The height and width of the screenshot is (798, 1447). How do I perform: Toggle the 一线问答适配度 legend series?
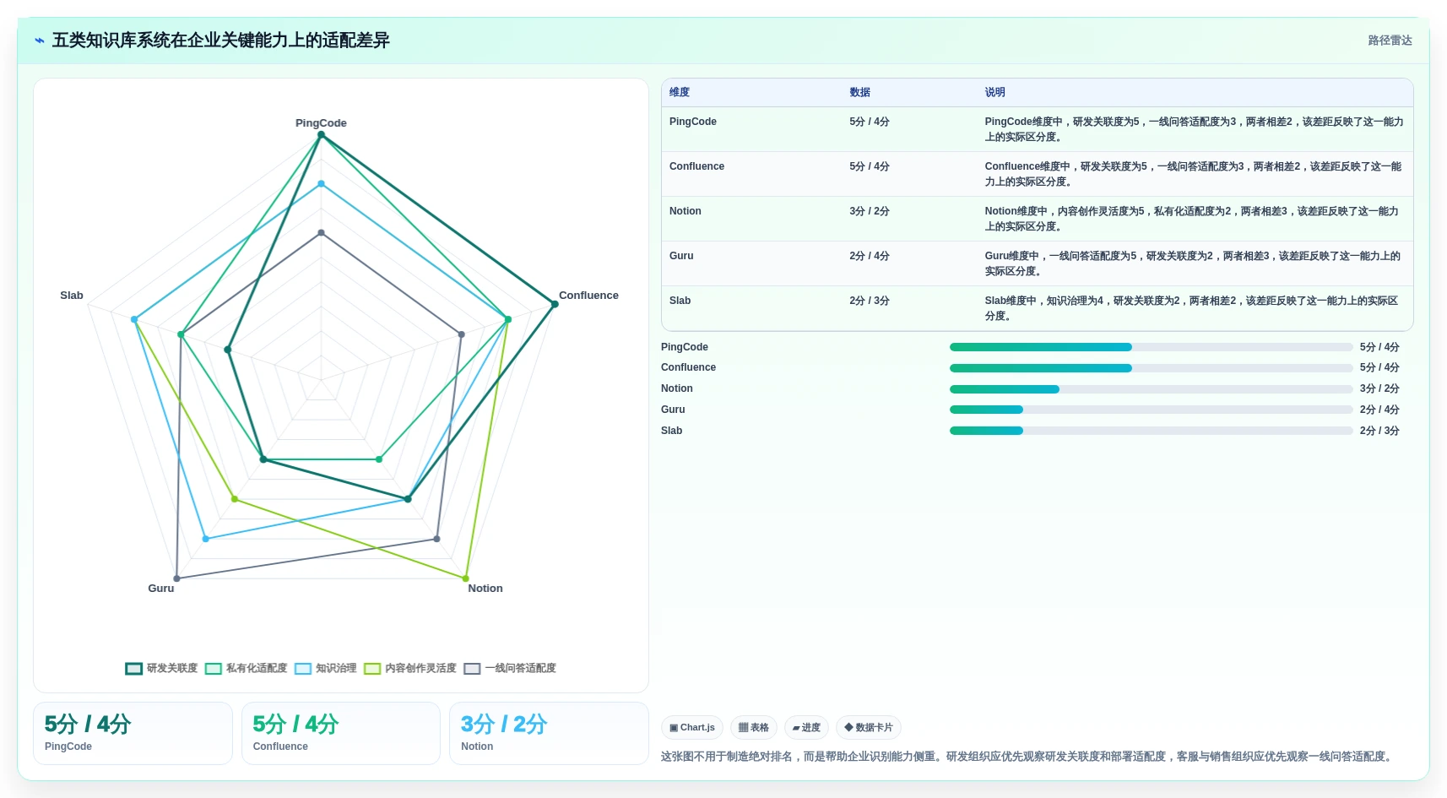click(x=510, y=668)
